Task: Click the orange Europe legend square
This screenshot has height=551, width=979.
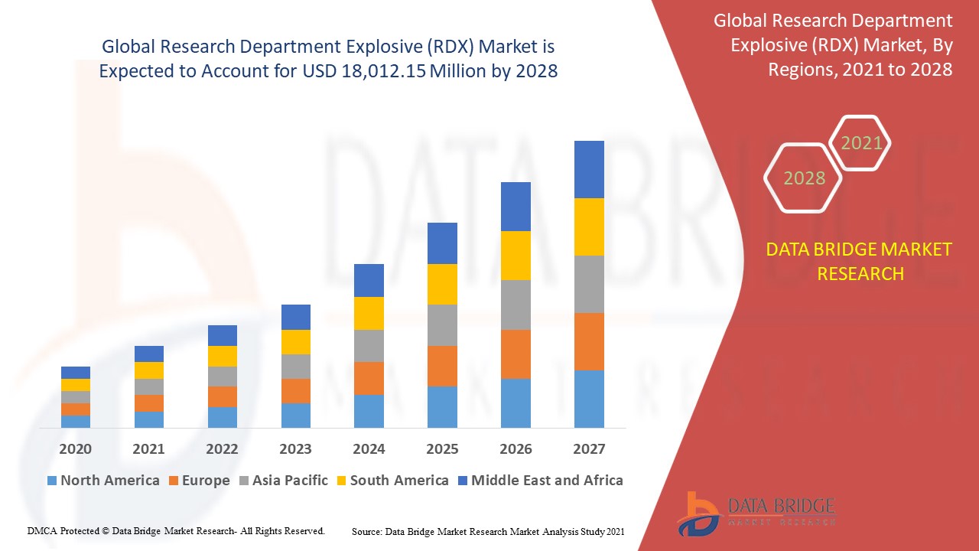Action: click(x=174, y=481)
